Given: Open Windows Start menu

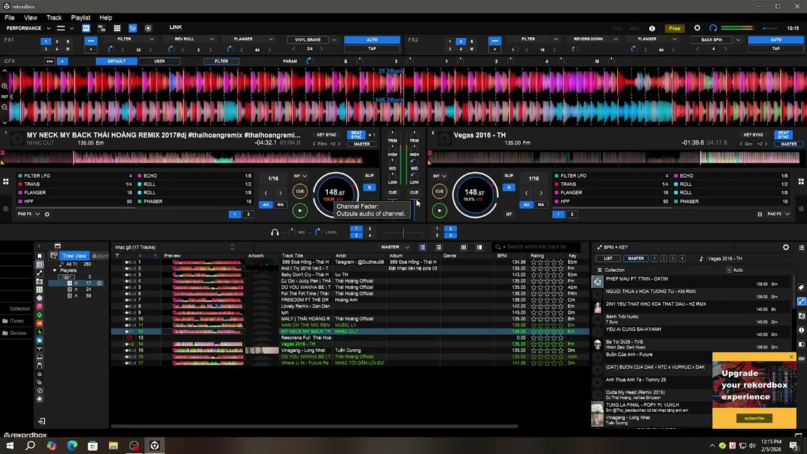Looking at the screenshot, I should 10,446.
